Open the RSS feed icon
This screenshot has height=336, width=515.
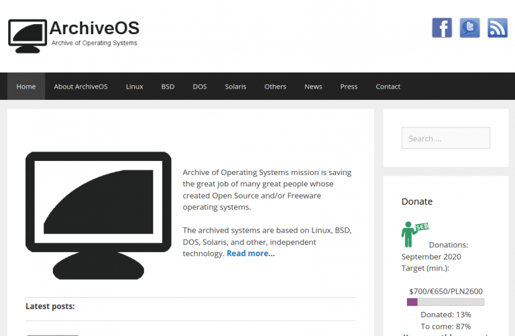coord(497,27)
